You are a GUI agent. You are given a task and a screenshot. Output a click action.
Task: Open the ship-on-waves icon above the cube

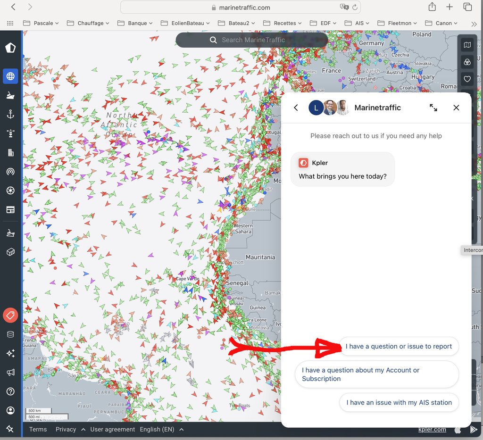pyautogui.click(x=10, y=233)
